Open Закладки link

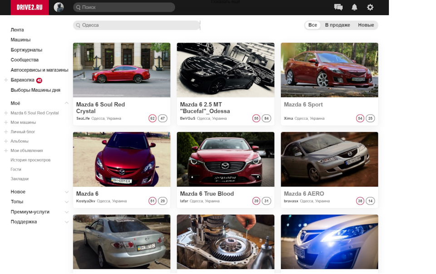[x=20, y=179]
